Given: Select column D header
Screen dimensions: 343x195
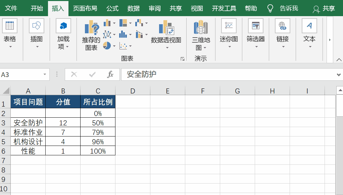Looking at the screenshot, I should pos(133,91).
